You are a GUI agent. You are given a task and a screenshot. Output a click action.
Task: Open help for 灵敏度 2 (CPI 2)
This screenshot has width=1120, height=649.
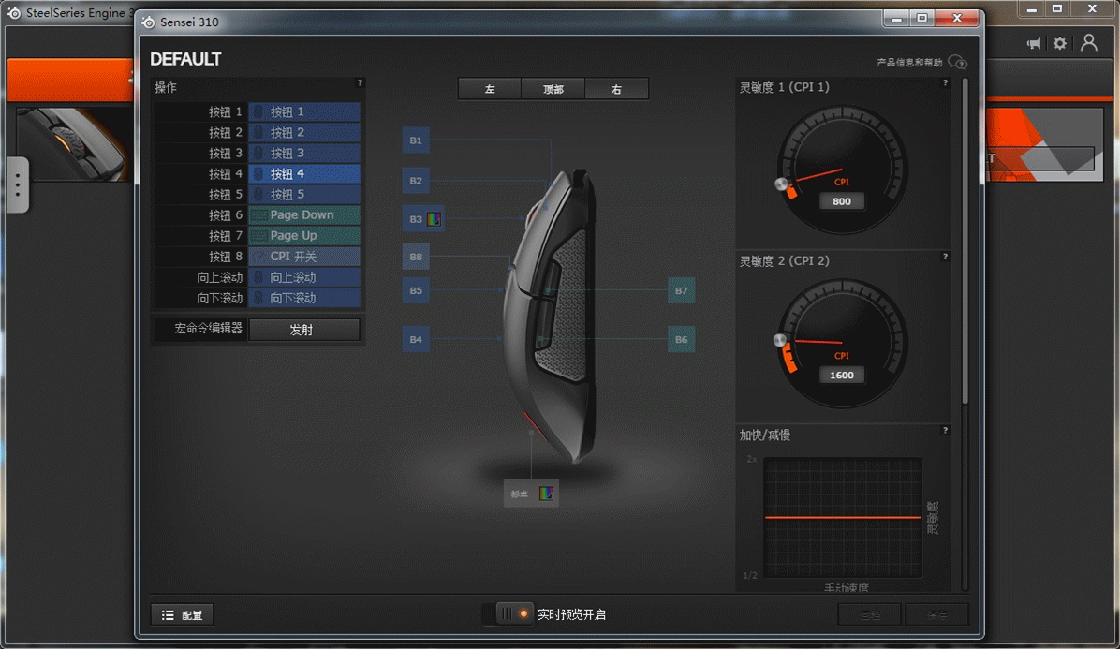click(x=945, y=257)
